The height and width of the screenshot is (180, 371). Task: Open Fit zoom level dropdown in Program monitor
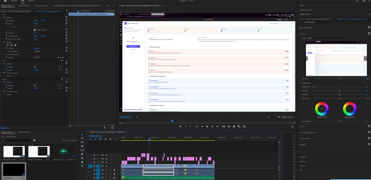[140, 117]
